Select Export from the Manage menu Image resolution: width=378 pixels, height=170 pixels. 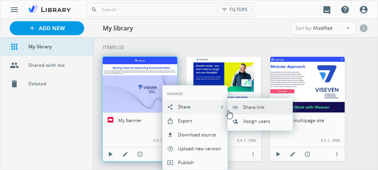click(x=185, y=121)
